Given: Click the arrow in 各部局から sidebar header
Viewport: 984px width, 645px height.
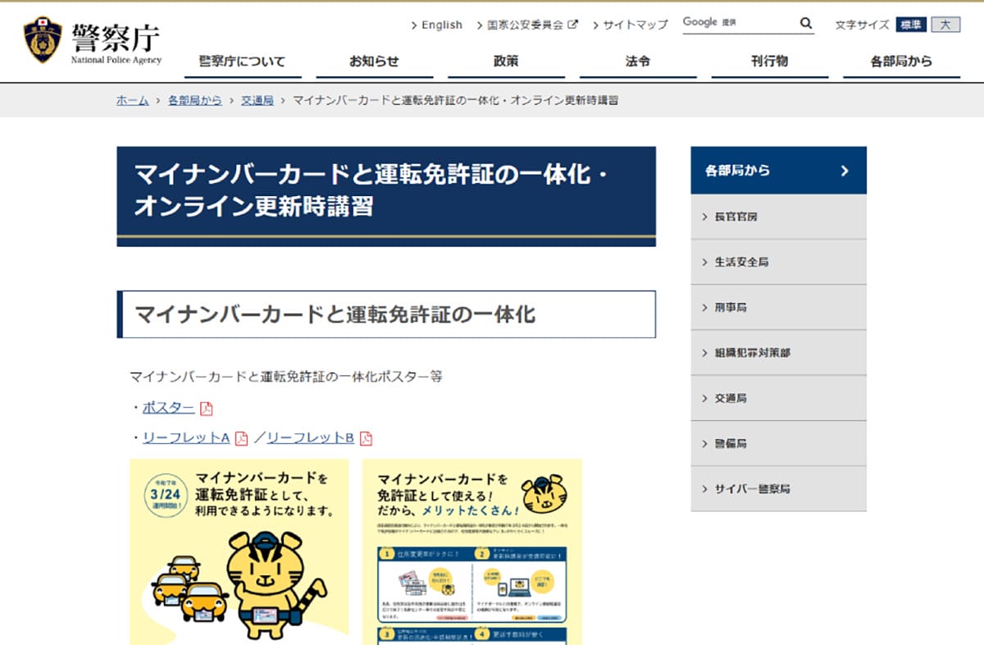Looking at the screenshot, I should point(845,171).
